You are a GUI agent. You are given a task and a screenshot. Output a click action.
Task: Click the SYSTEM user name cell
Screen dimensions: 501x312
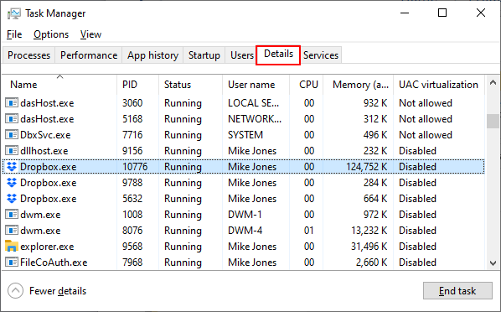245,135
